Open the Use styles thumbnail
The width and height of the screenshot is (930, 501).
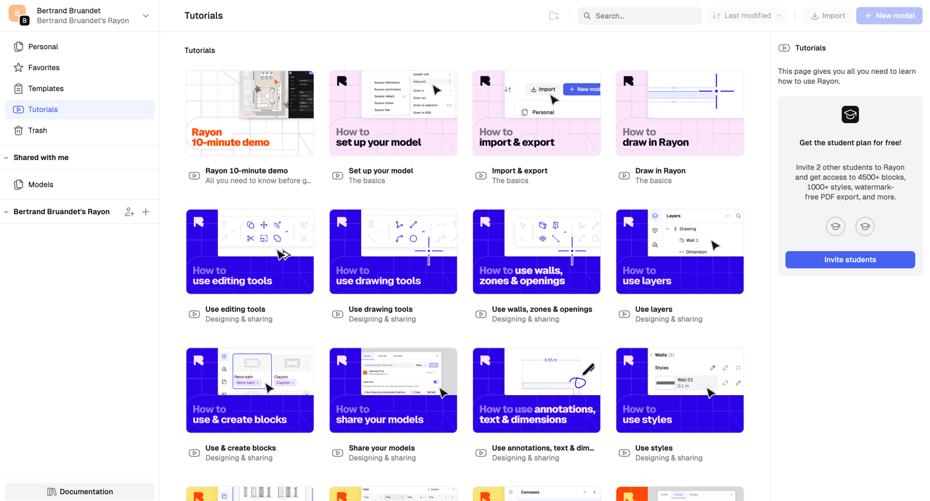(x=680, y=390)
